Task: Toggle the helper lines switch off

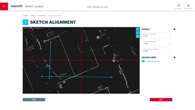Action: click(144, 61)
